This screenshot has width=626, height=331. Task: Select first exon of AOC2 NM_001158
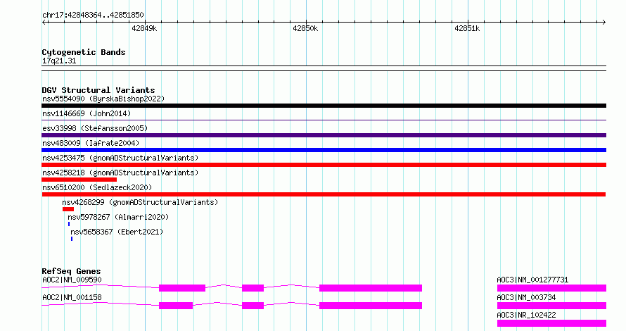(176, 306)
